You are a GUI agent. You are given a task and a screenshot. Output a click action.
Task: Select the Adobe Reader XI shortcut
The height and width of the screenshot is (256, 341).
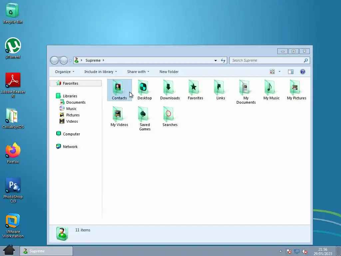point(13,85)
